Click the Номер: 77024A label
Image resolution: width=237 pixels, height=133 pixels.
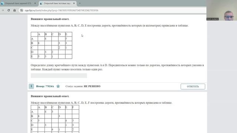point(45,86)
